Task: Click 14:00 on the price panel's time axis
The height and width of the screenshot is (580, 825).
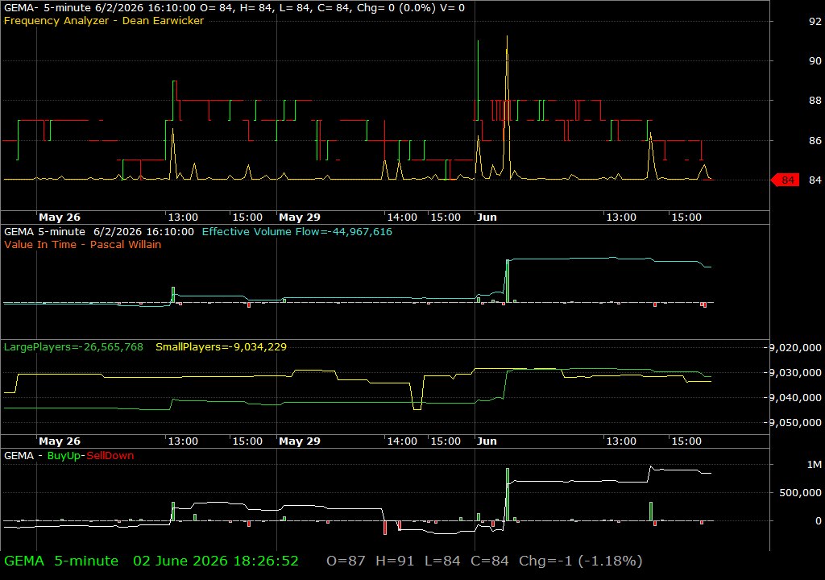Action: point(402,217)
